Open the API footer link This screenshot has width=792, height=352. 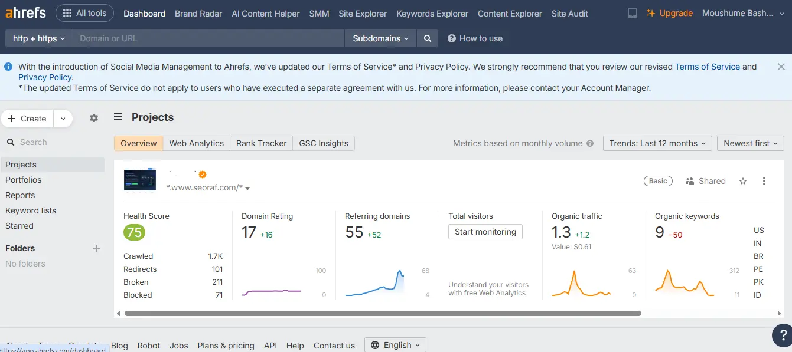(x=270, y=346)
